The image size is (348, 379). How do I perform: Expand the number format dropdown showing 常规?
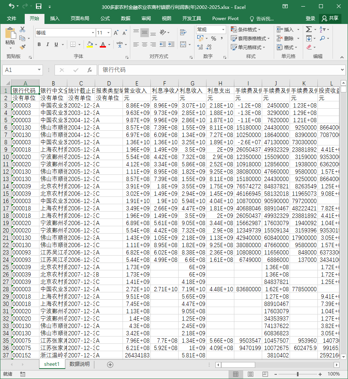pos(223,29)
